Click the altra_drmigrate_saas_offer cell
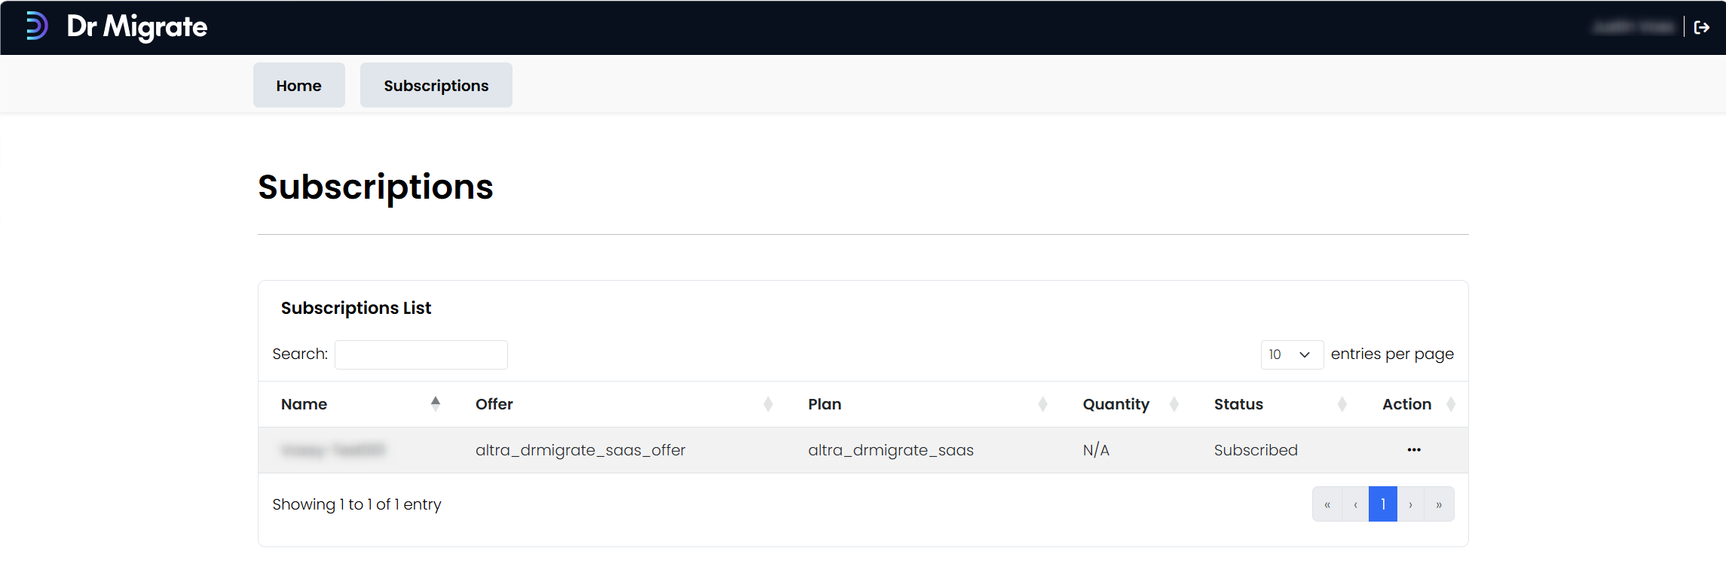1726x563 pixels. pos(580,450)
